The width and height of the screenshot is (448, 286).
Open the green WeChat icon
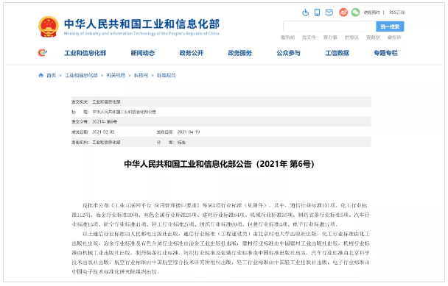click(355, 12)
